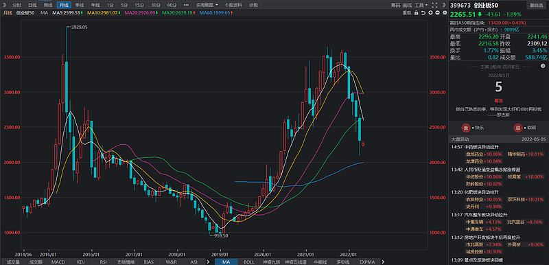Click the MA60:1999.65 legend value
The height and width of the screenshot is (265, 549).
pos(216,12)
